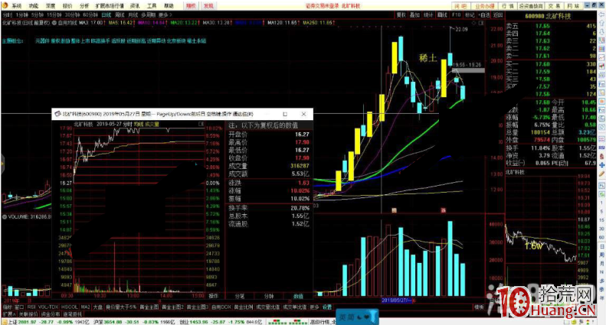
Task: Select the 黄金主图 indicator tab
Action: (149, 307)
